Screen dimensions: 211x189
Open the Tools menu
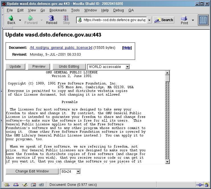pos(75,10)
